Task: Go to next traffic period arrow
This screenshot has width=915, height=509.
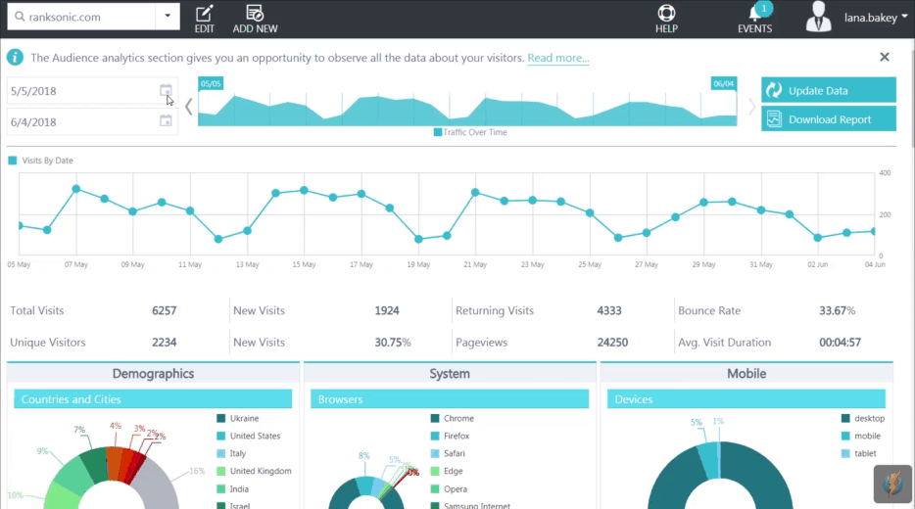Action: [751, 107]
